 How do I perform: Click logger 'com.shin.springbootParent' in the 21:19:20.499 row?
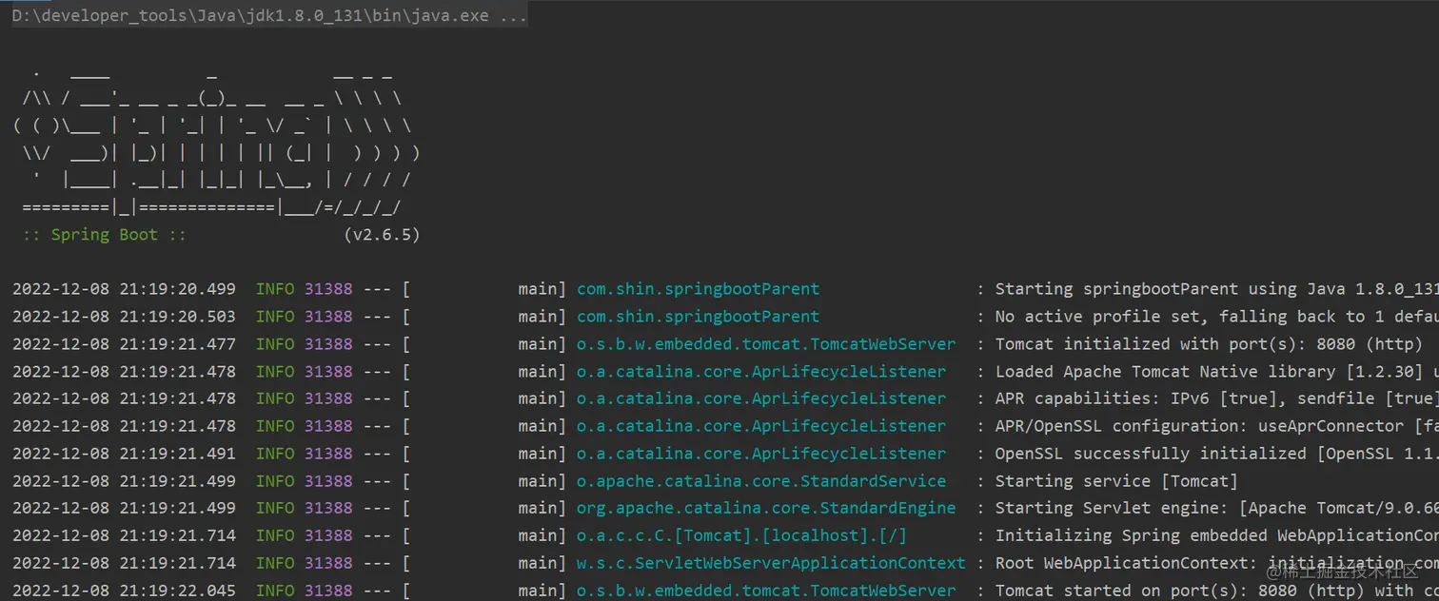pos(698,289)
